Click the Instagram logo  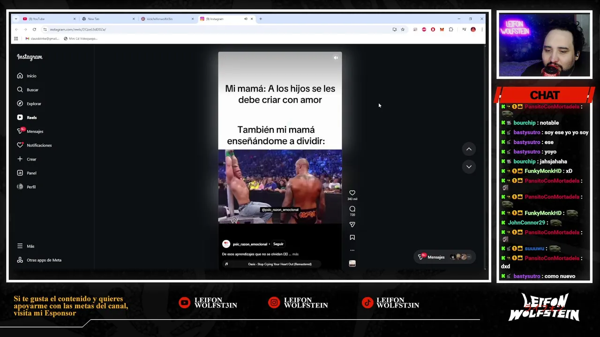tap(30, 57)
